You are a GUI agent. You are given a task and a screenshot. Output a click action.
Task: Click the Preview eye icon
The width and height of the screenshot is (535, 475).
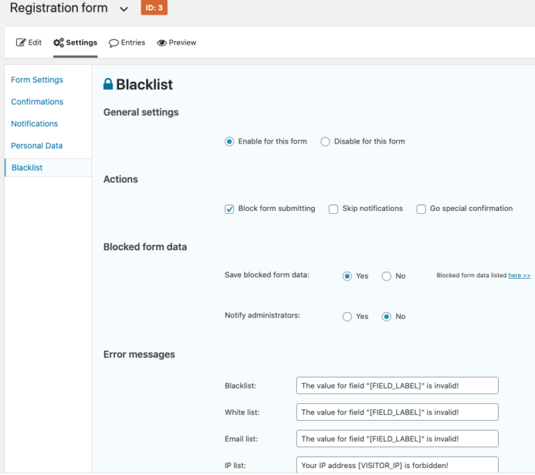pos(162,42)
